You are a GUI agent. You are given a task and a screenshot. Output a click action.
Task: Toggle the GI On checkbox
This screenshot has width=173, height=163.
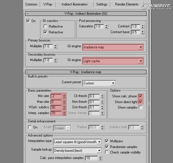coord(28,21)
